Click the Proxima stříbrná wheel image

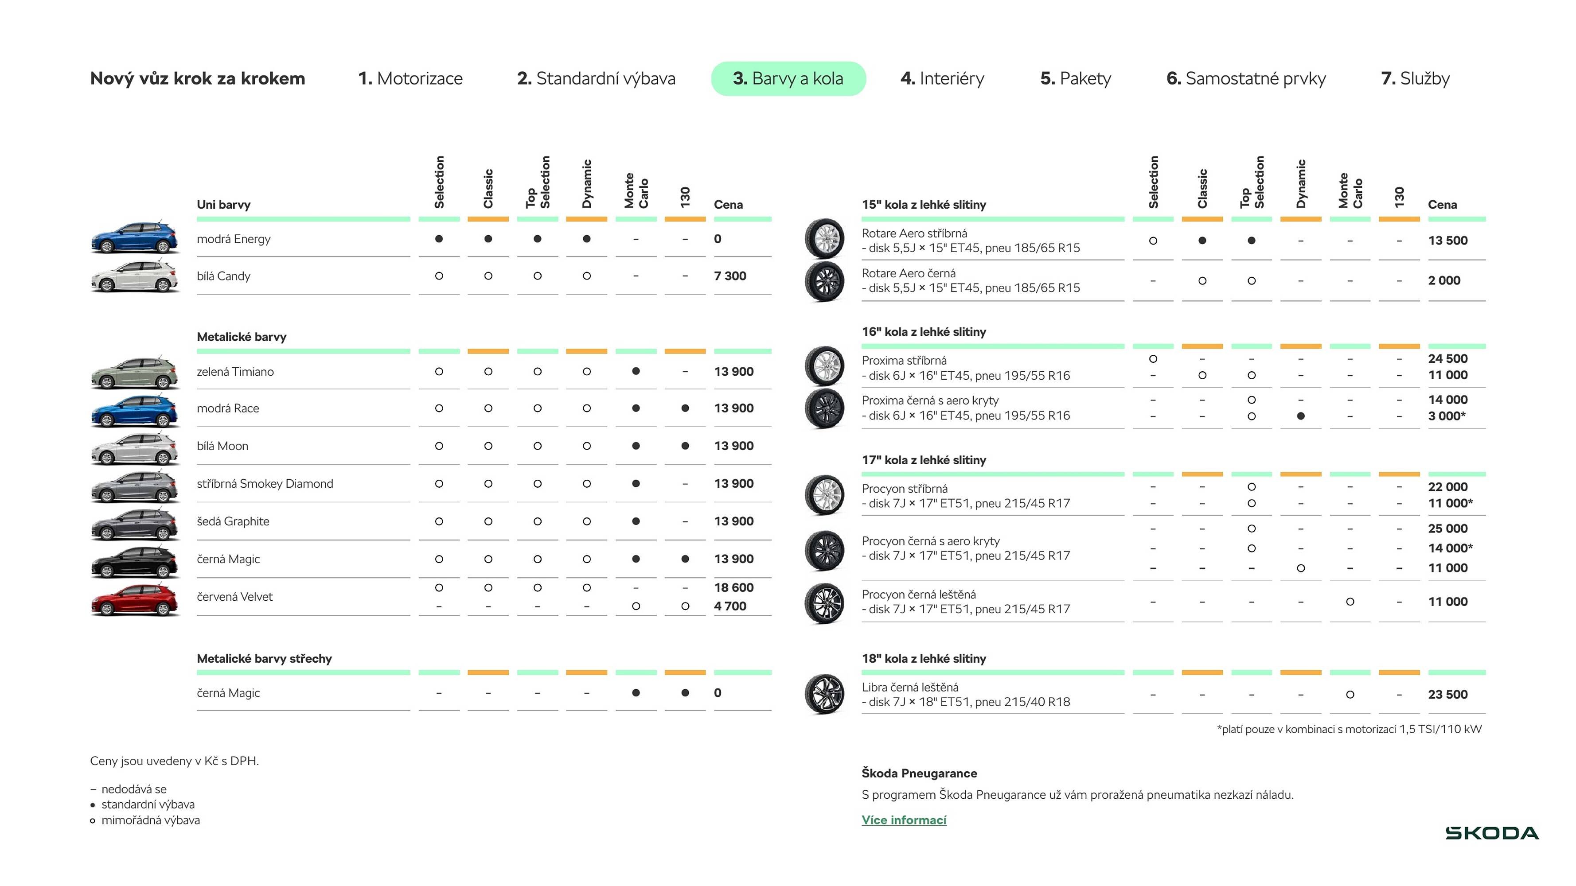point(824,365)
